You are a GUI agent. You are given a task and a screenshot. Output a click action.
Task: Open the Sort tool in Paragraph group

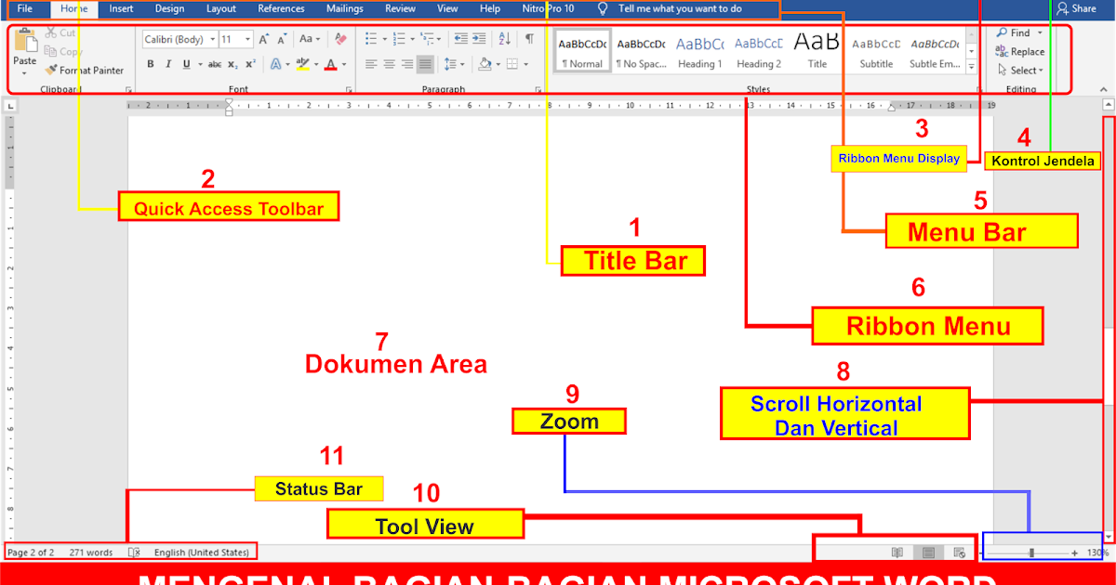coord(504,38)
